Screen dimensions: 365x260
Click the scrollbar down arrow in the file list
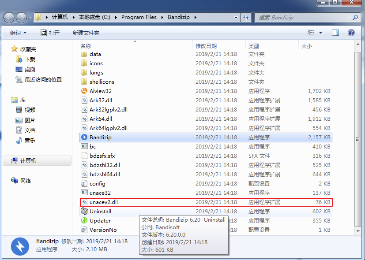(x=358, y=231)
